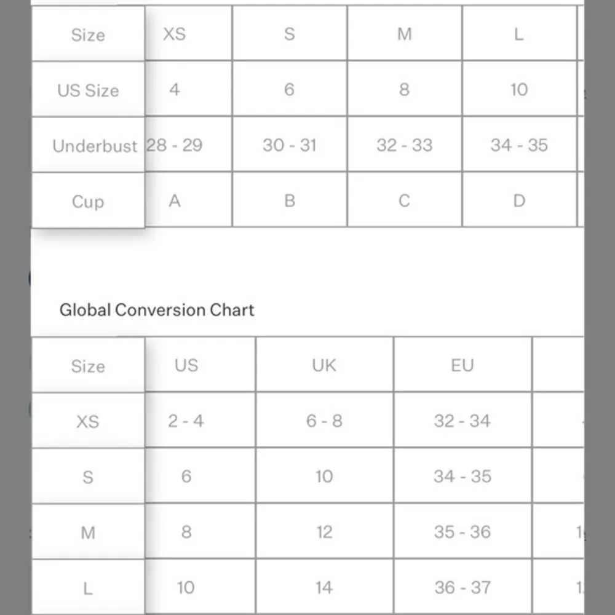Click the EU "36 - 37" cell
615x615 pixels.
(x=462, y=587)
